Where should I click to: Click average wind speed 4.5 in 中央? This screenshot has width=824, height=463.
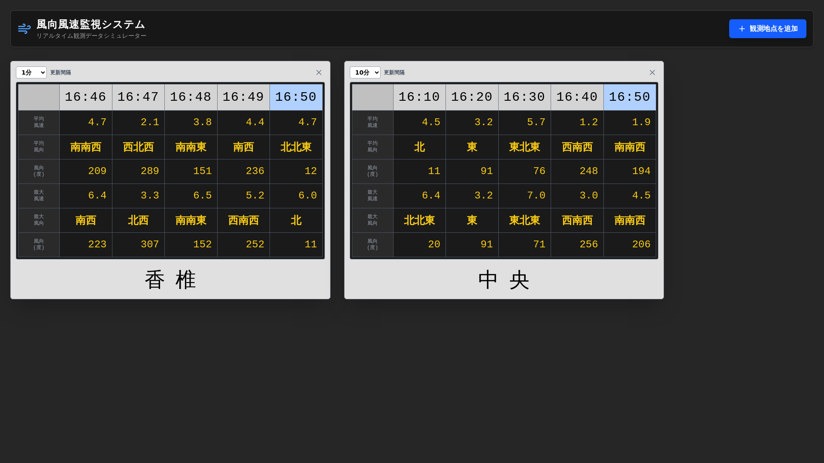pos(419,123)
